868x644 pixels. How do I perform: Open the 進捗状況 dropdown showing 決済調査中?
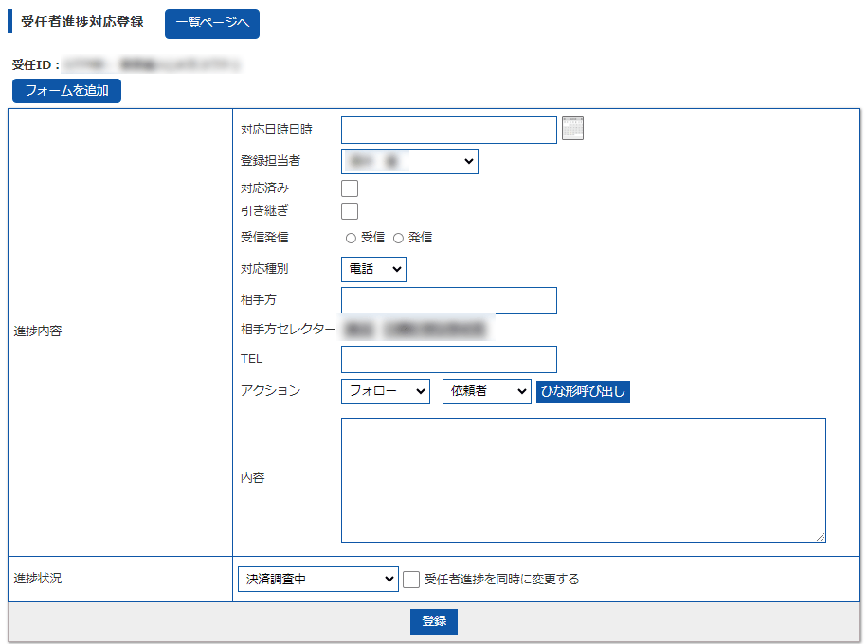[317, 579]
